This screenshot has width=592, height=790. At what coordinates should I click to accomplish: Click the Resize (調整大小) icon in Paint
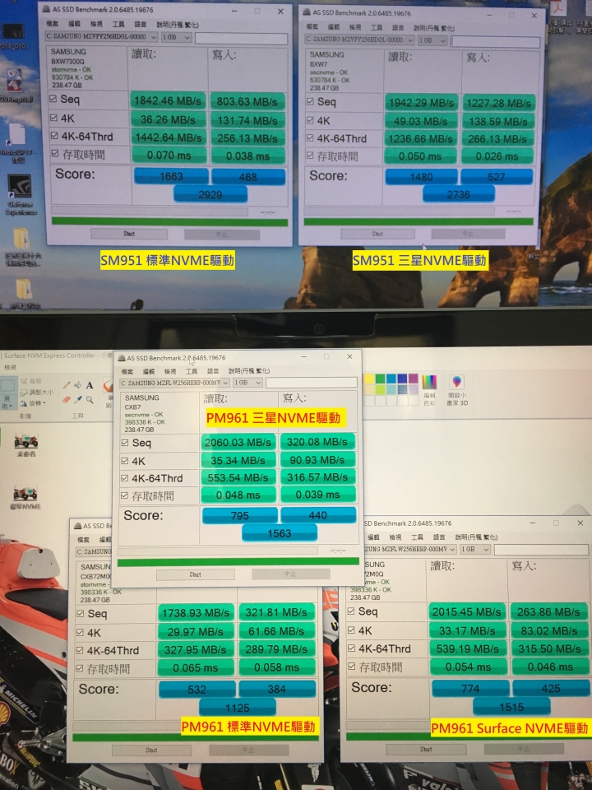click(37, 393)
